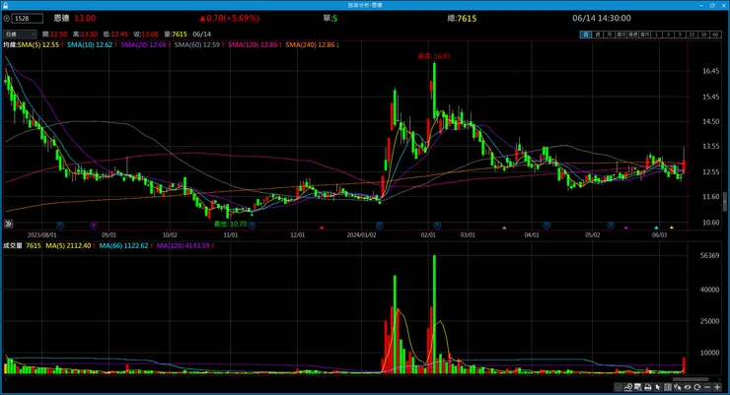
Task: Select the 30-minute period tab
Action: [704, 34]
